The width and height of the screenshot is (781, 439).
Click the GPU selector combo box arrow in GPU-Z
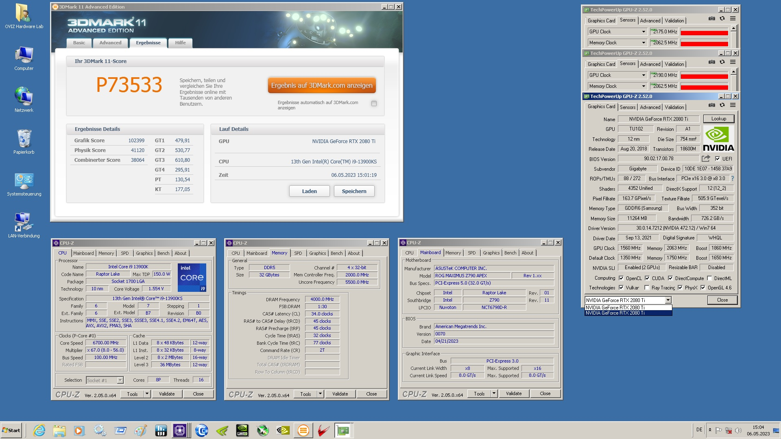point(668,300)
